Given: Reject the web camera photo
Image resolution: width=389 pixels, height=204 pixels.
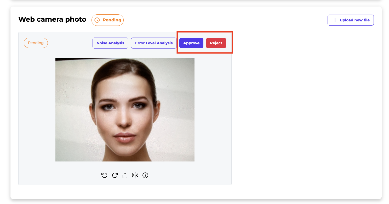Looking at the screenshot, I should (216, 43).
